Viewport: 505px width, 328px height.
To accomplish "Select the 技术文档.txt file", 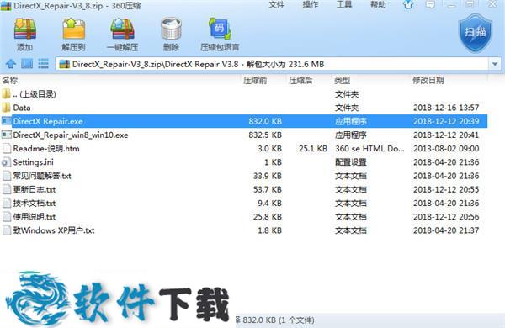I will coord(244,204).
